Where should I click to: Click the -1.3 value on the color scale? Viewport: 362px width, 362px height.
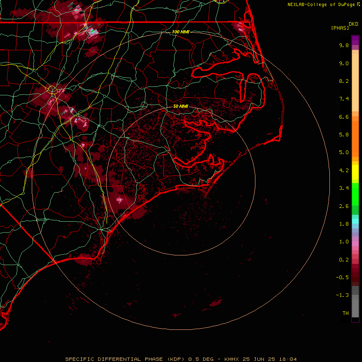[342, 295]
